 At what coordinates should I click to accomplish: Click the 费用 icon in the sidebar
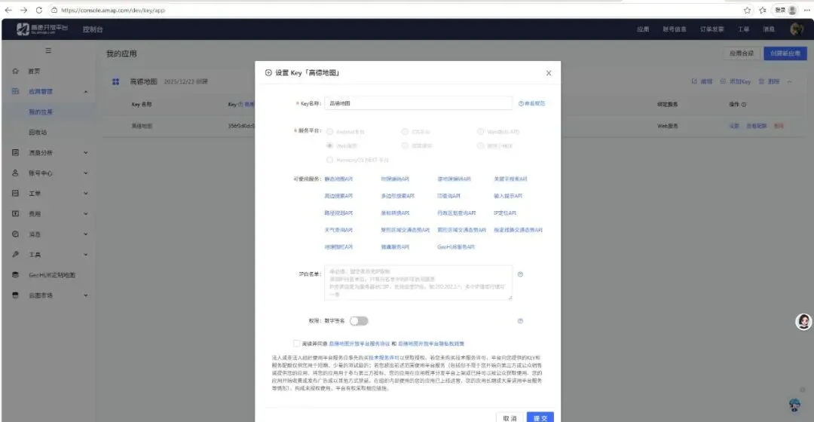click(x=15, y=213)
